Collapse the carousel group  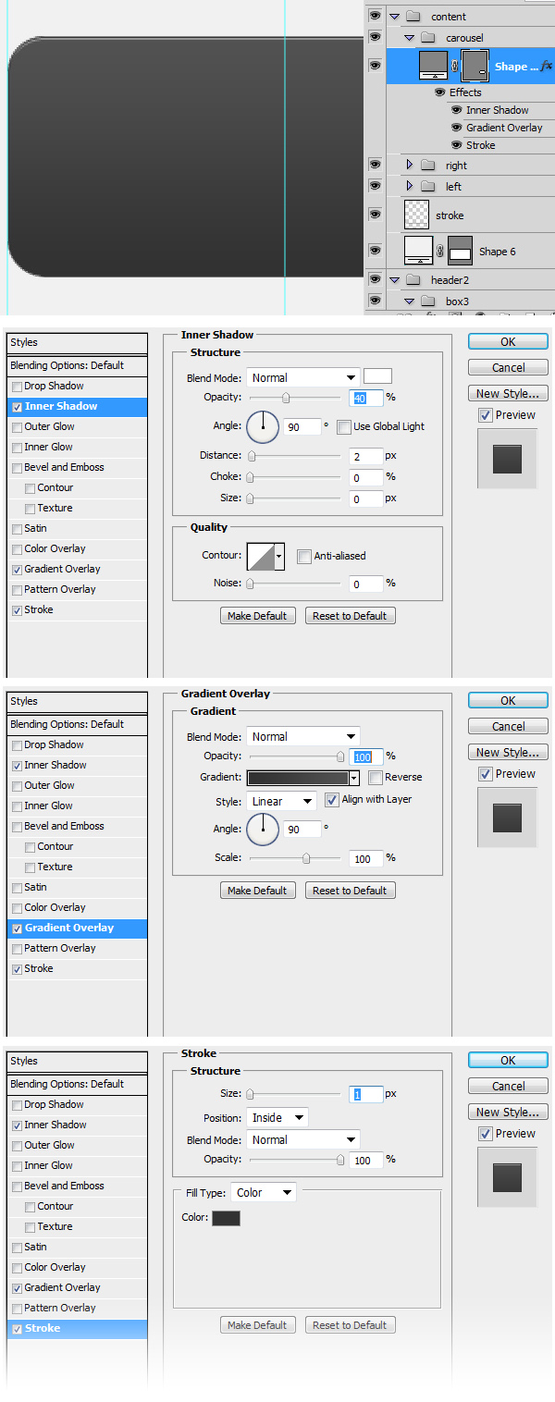(409, 38)
